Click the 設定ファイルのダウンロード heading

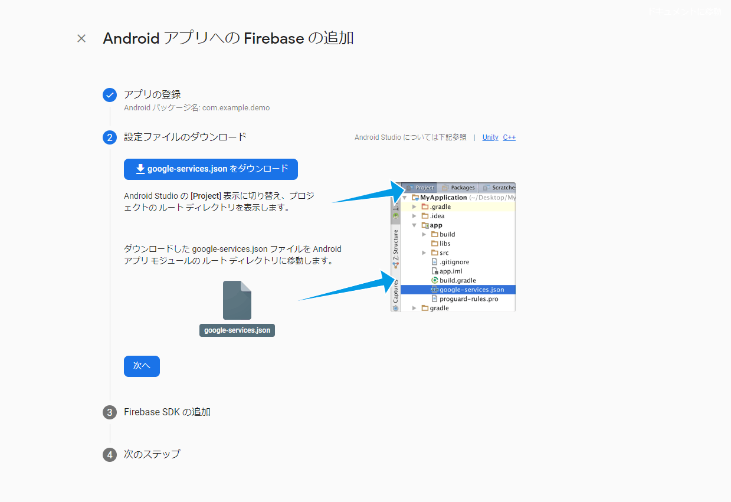click(185, 137)
